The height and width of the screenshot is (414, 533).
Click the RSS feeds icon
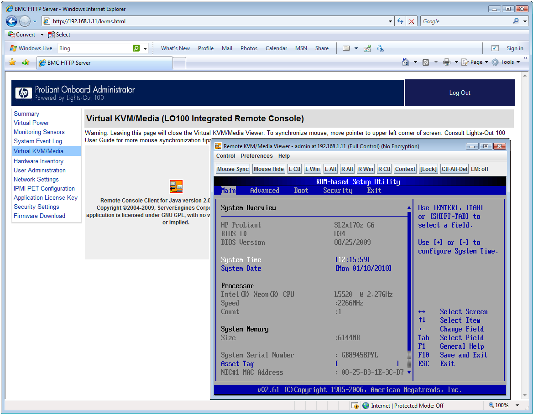[426, 62]
